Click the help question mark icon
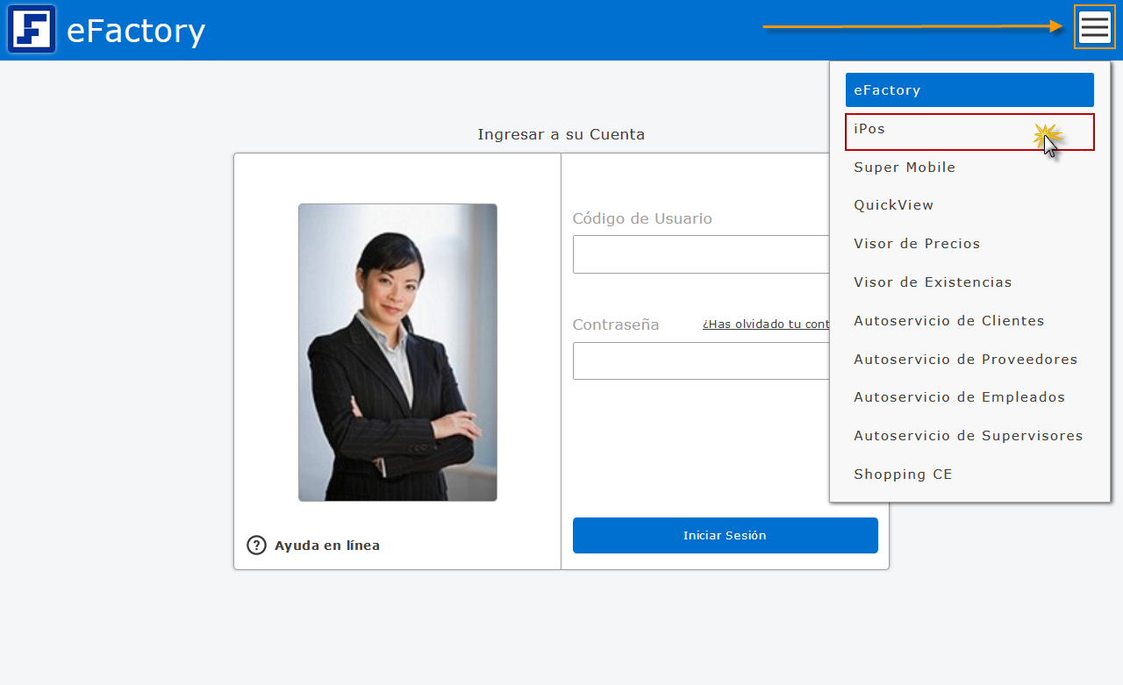 256,546
